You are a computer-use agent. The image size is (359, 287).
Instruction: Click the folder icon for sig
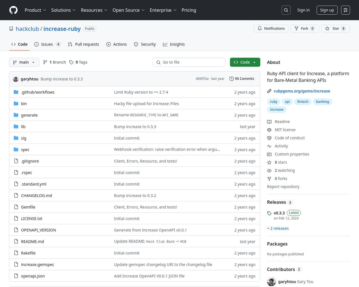click(x=16, y=138)
